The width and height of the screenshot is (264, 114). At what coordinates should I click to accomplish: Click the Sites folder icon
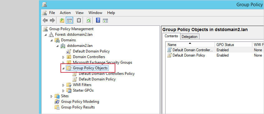pyautogui.click(x=57, y=96)
